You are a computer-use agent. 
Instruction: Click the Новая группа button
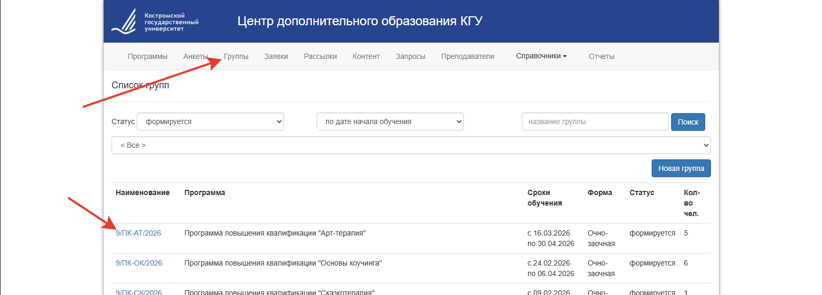pyautogui.click(x=681, y=168)
